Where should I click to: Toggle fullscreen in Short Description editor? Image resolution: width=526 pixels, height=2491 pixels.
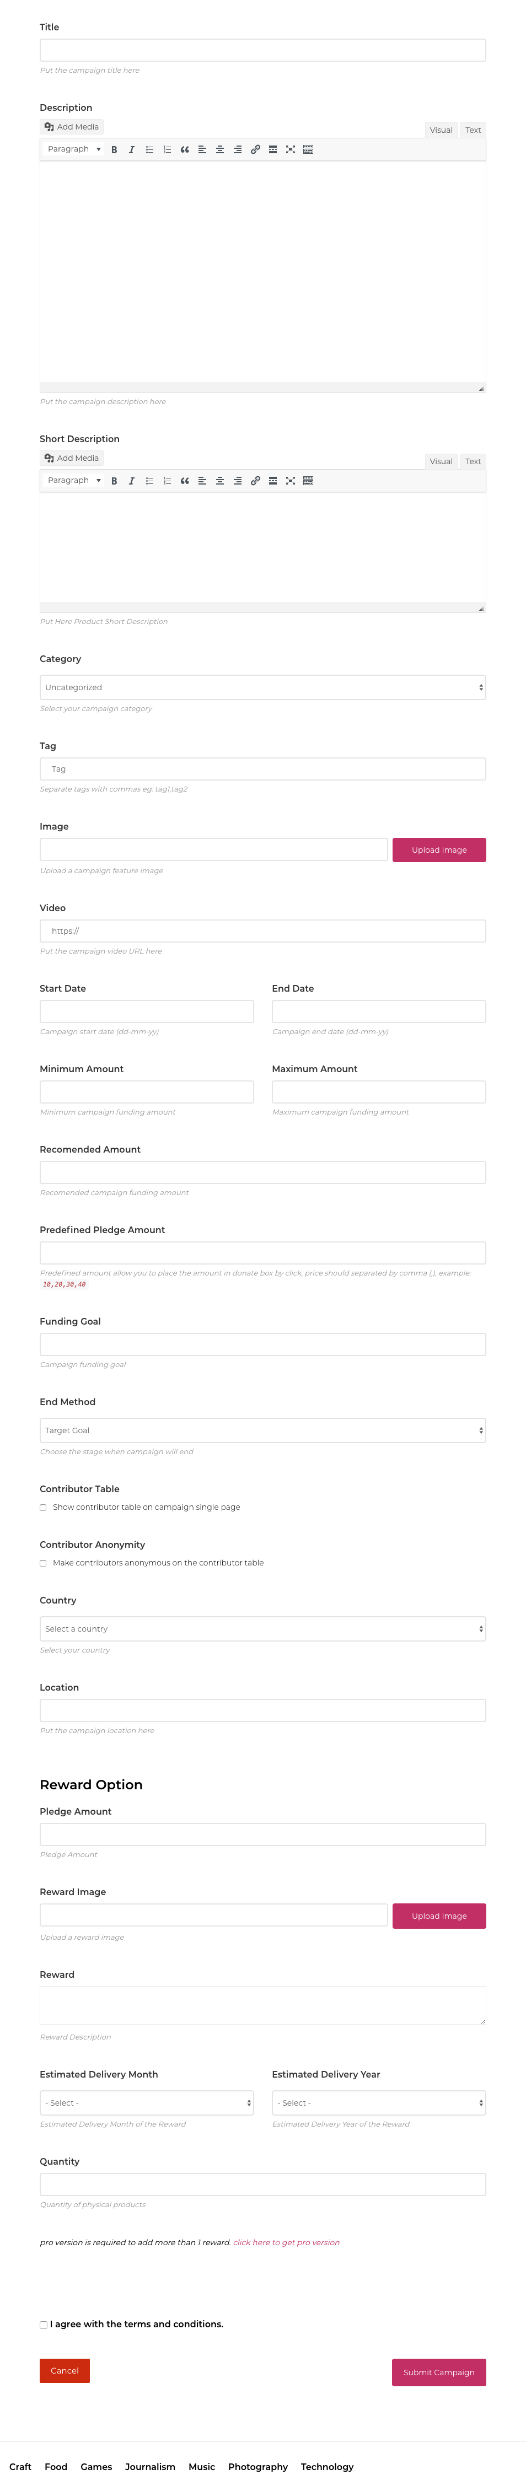click(290, 481)
